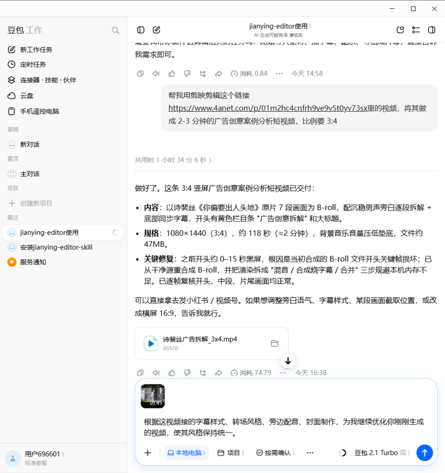The height and width of the screenshot is (473, 445).
Task: Copy the 14:58 message
Action: [x=140, y=73]
